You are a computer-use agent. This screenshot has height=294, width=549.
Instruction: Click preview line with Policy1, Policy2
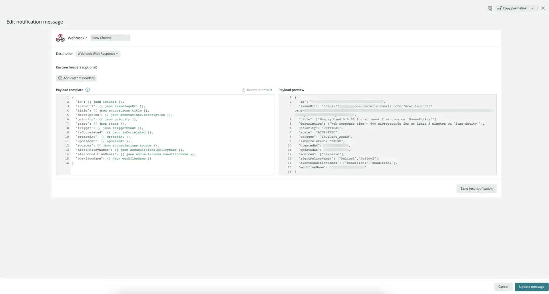point(339,159)
